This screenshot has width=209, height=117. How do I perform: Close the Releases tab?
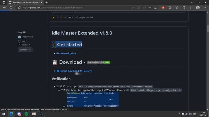click(x=41, y=2)
